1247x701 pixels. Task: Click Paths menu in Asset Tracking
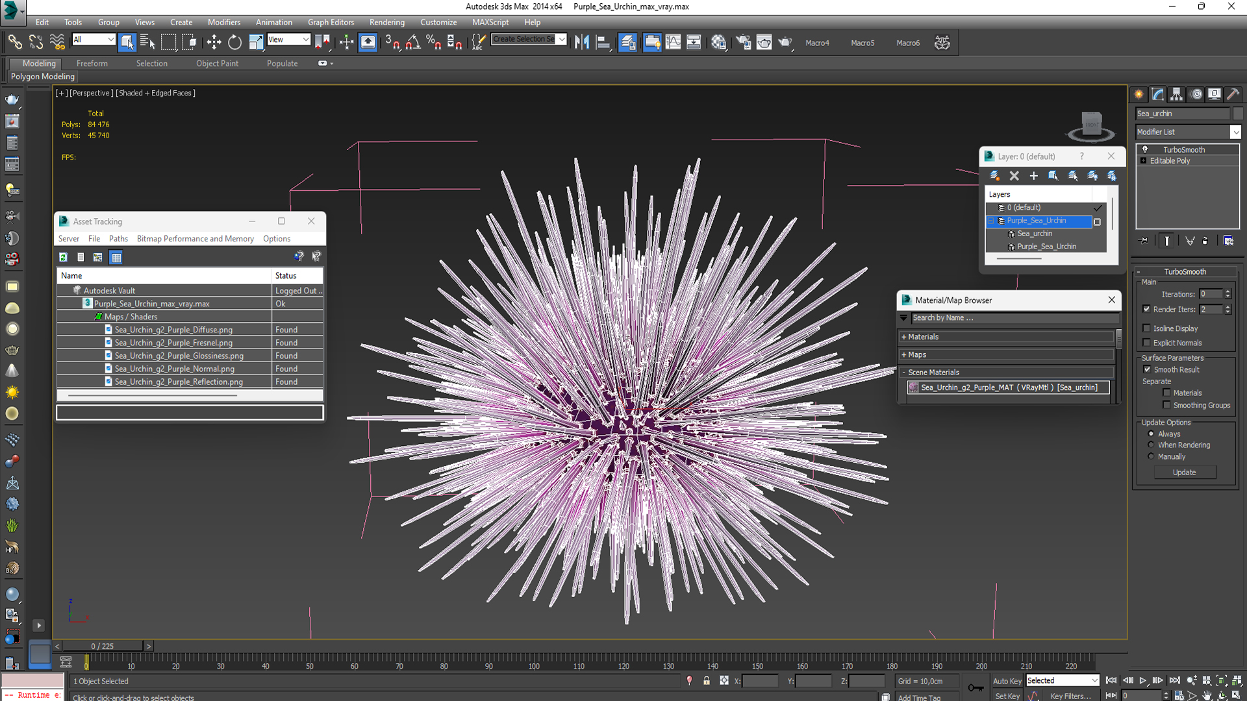[118, 238]
